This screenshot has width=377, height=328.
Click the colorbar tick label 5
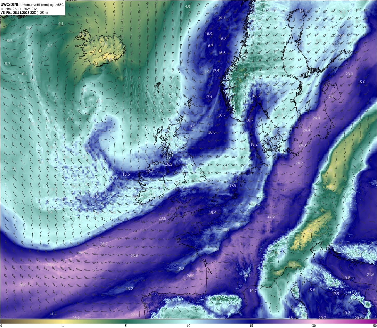pos(126,326)
